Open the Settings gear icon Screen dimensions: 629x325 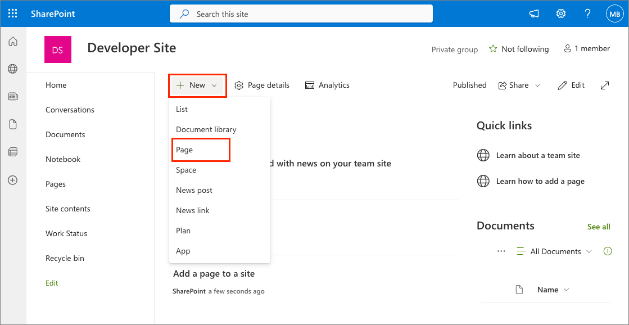pos(560,13)
